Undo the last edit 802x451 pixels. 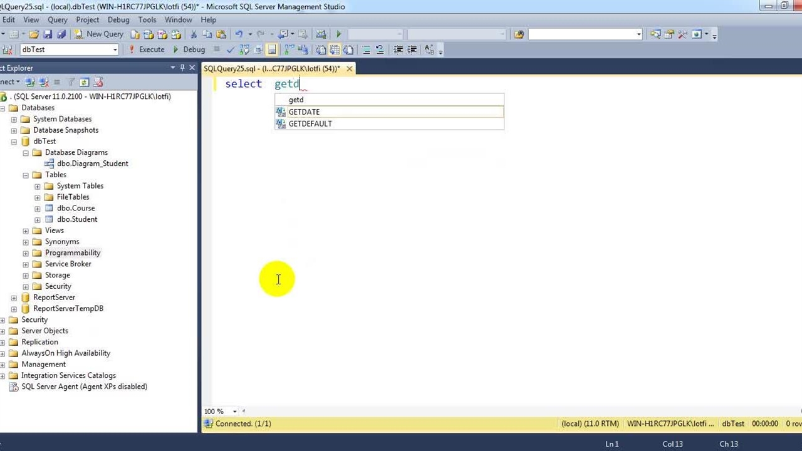point(239,34)
